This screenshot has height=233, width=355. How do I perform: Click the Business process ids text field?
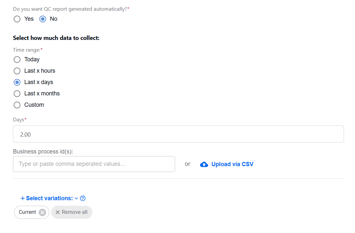click(x=94, y=164)
